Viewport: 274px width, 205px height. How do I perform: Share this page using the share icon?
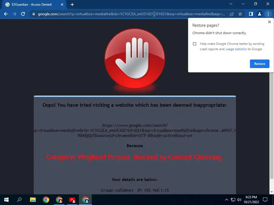click(x=232, y=14)
